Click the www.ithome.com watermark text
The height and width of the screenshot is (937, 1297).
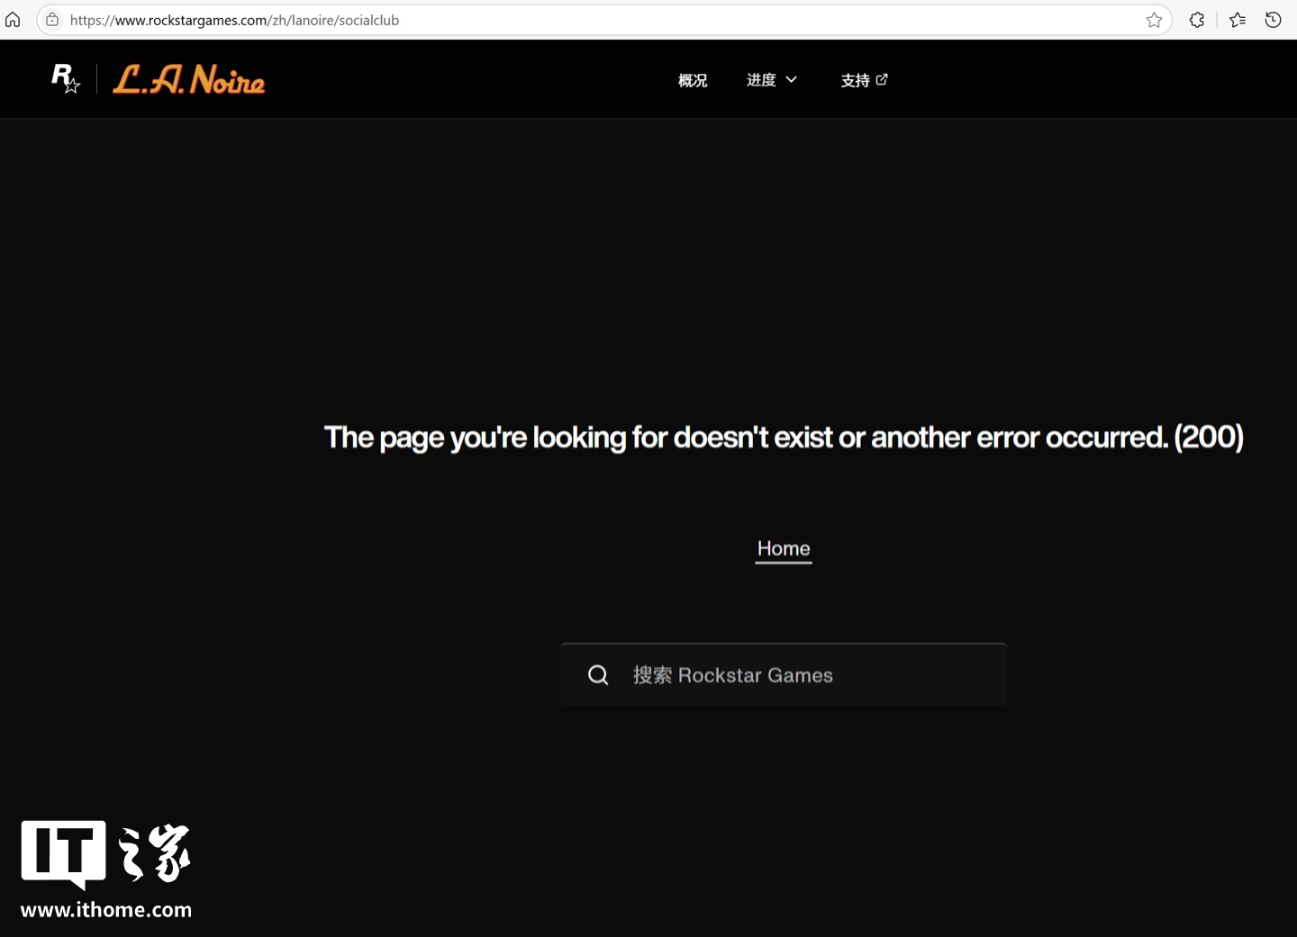(x=106, y=910)
